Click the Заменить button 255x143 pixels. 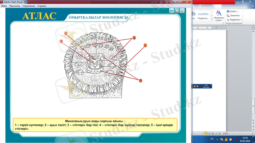point(234,15)
